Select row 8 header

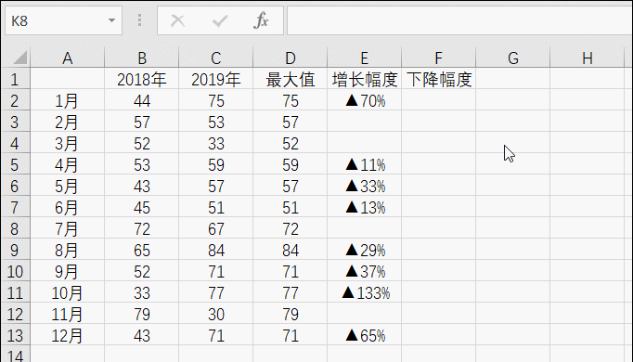[15, 229]
